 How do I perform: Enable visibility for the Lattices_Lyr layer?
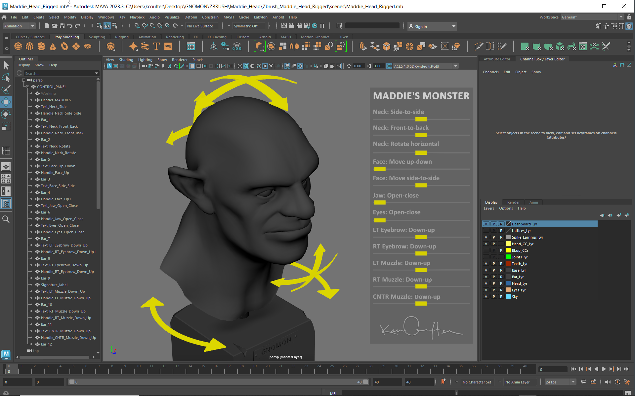point(486,230)
